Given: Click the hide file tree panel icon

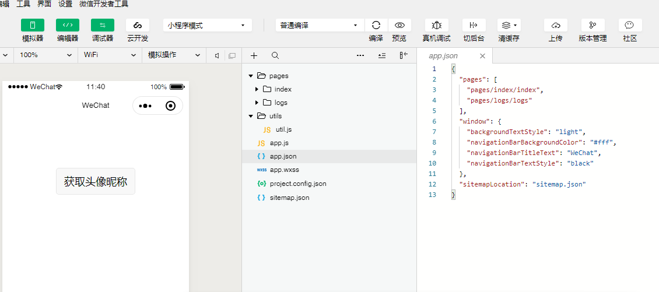Looking at the screenshot, I should pos(404,55).
